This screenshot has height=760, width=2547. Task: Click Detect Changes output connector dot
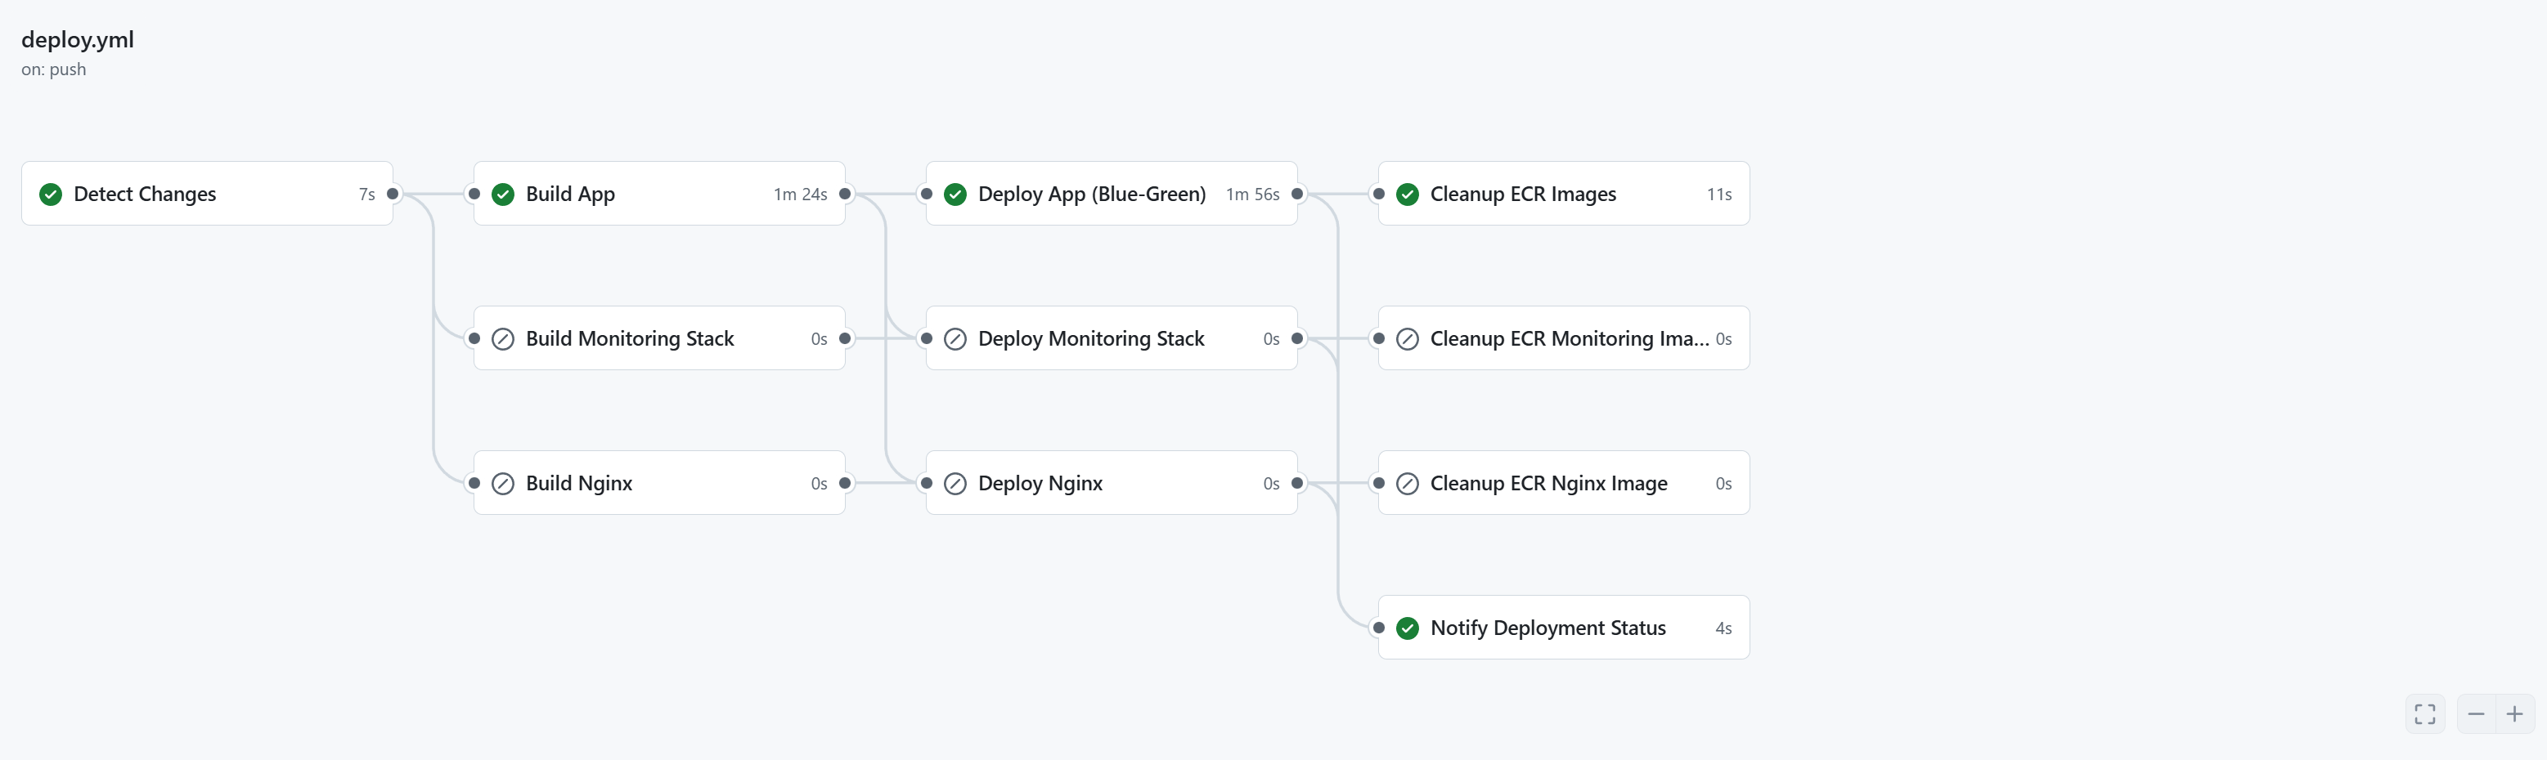pos(393,194)
